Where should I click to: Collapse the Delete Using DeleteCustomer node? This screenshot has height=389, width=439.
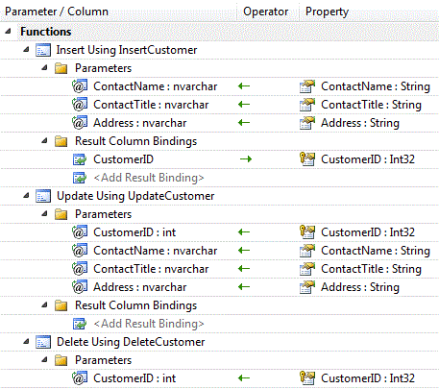coord(26,342)
